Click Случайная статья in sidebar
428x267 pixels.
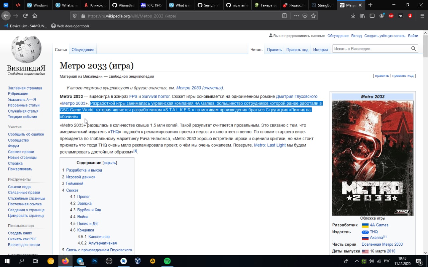click(23, 111)
